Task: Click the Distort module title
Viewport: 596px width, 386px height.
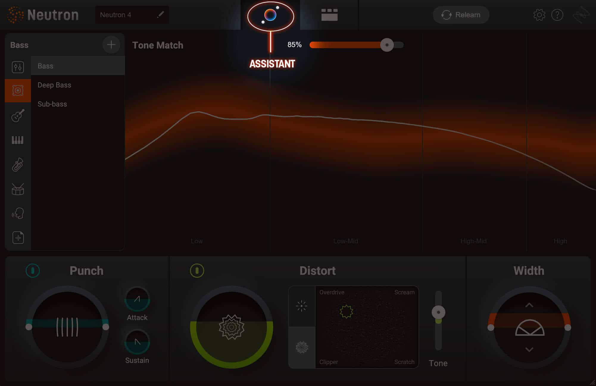Action: pos(317,271)
